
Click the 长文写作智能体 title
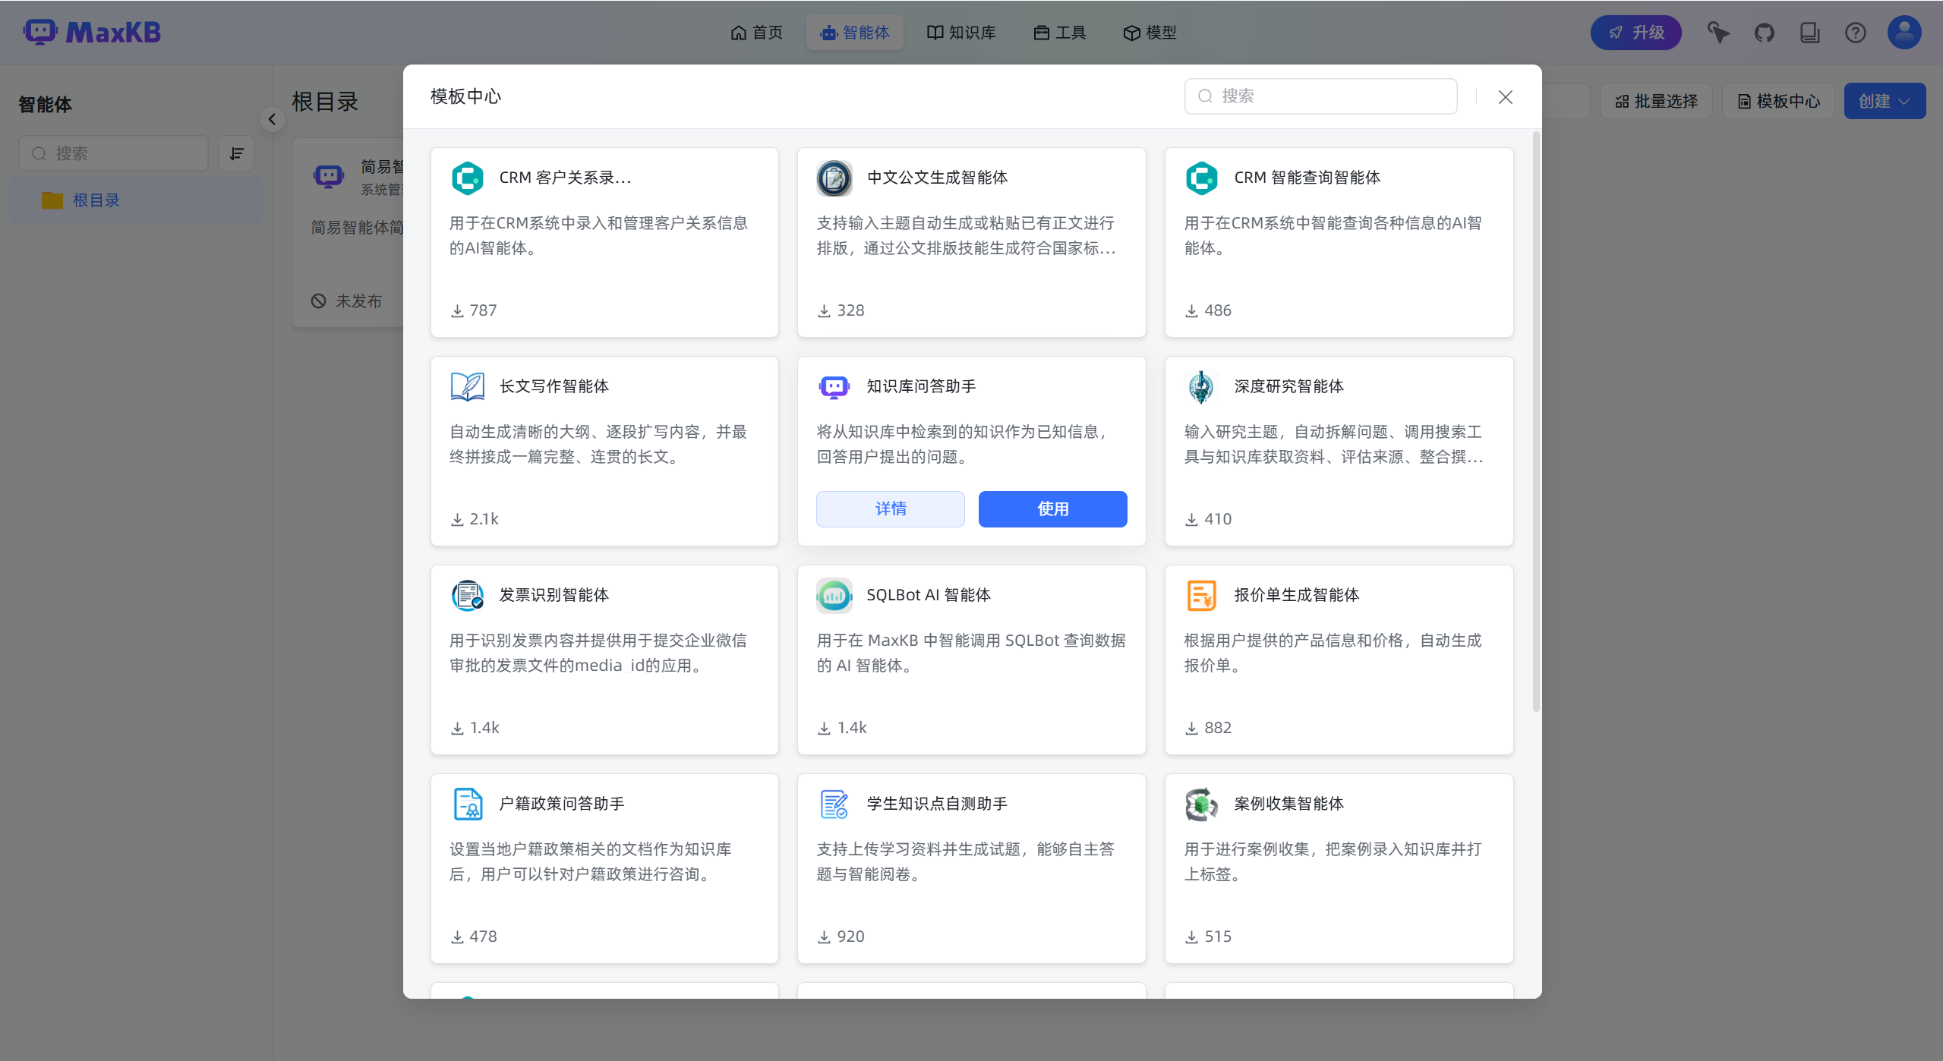point(554,386)
